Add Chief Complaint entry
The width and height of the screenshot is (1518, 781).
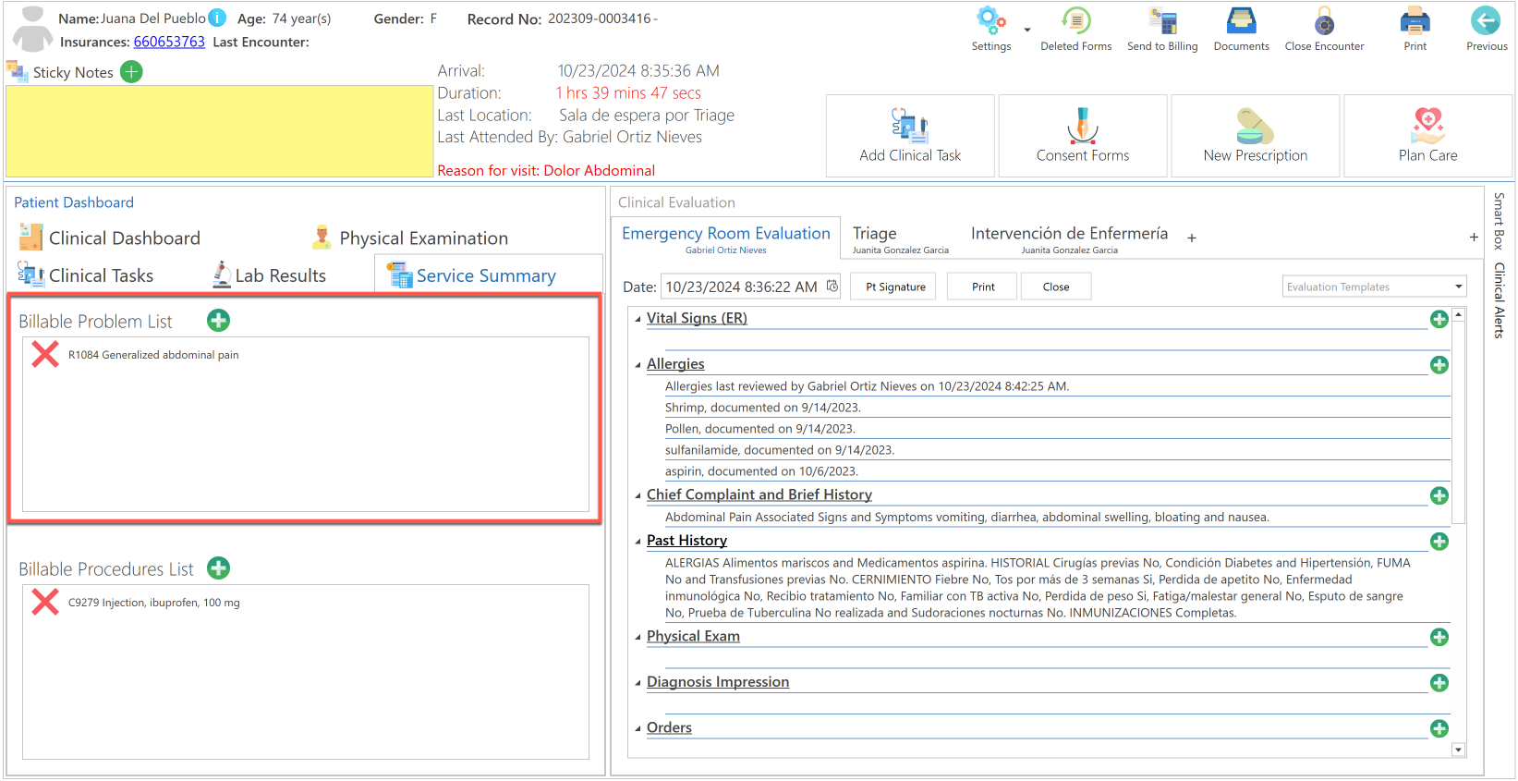(1439, 495)
